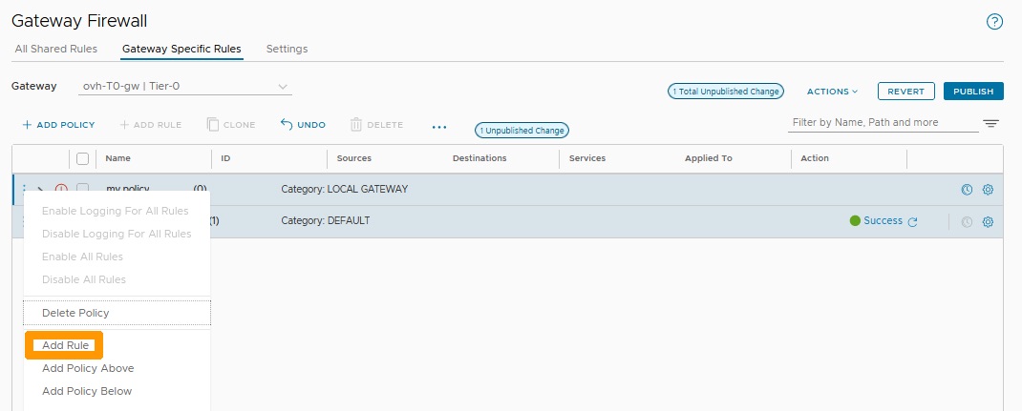The width and height of the screenshot is (1022, 411).
Task: Open the Gateway ovh-T0-gw dropdown
Action: [184, 86]
